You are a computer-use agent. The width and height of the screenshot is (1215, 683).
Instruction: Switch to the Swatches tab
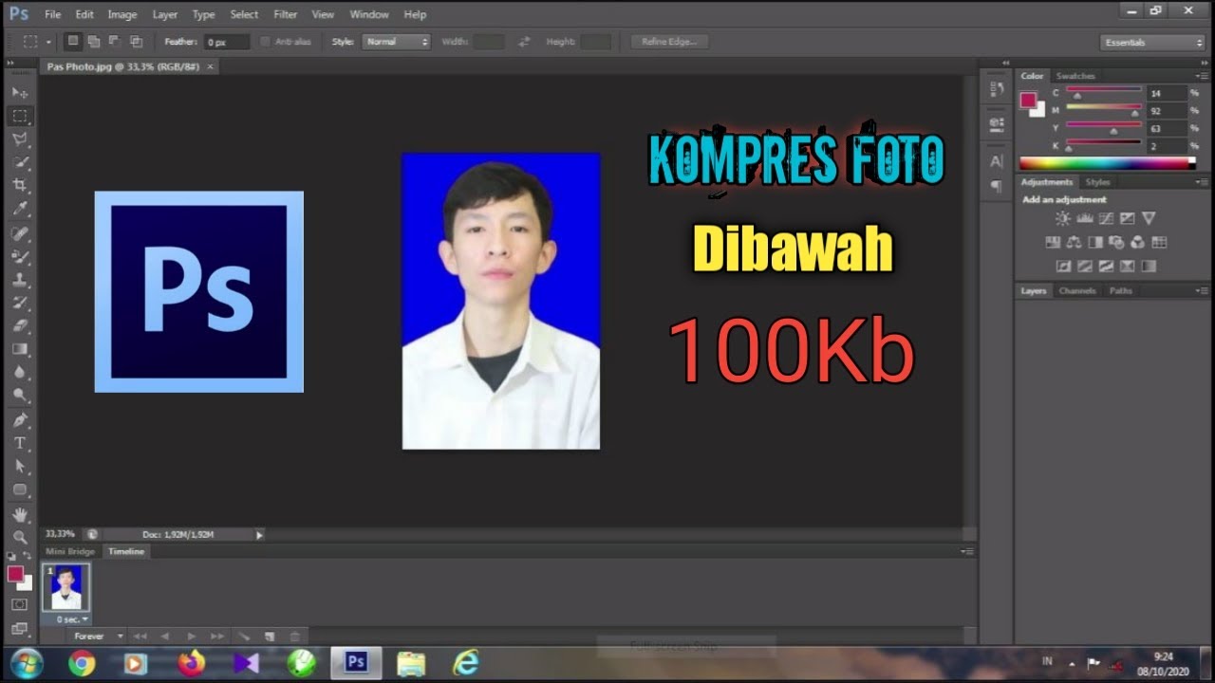point(1075,76)
